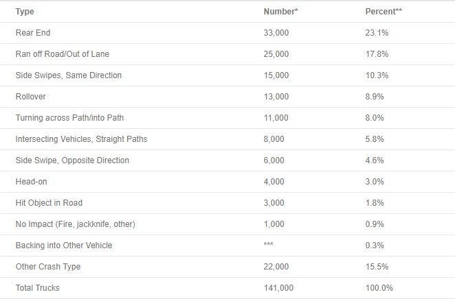
Task: Select Other Crash Type row label
Action: coord(48,267)
